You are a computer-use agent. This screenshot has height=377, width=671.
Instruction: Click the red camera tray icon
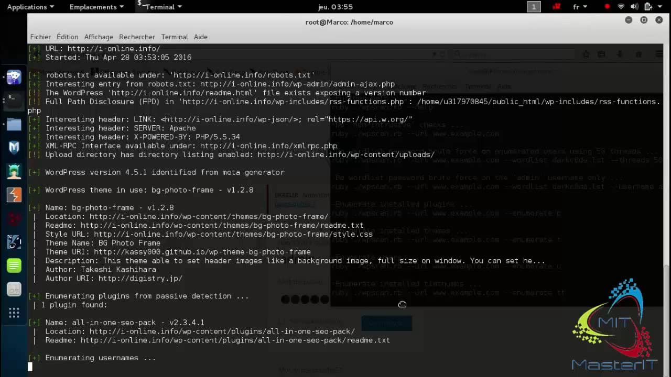(557, 7)
